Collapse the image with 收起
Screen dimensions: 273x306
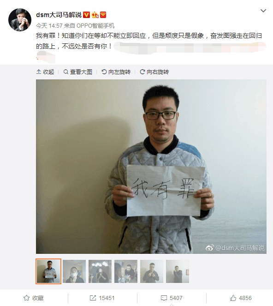(45, 72)
